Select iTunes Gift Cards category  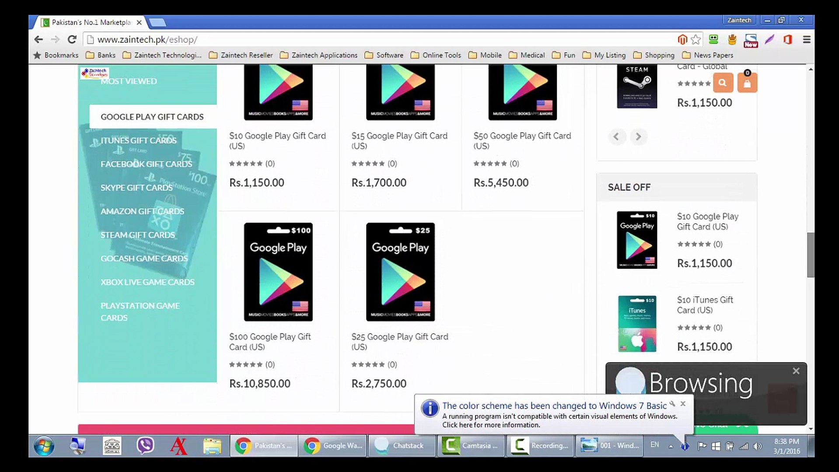click(x=139, y=140)
